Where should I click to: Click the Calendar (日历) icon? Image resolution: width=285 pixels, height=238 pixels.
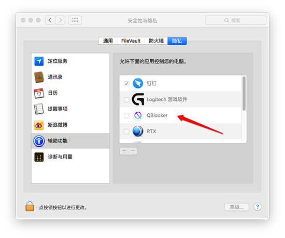pyautogui.click(x=39, y=93)
